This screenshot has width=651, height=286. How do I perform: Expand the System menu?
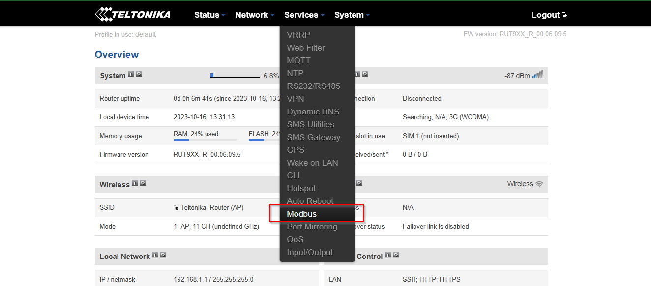[x=349, y=15]
